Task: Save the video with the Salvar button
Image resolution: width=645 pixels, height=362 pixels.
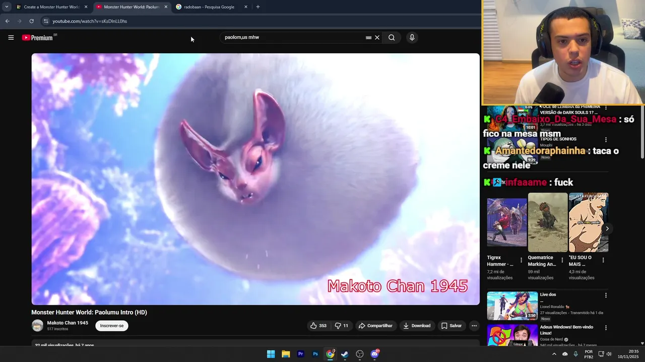Action: (x=451, y=326)
